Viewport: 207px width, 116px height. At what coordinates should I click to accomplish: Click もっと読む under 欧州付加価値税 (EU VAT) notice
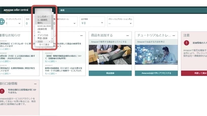(51, 74)
